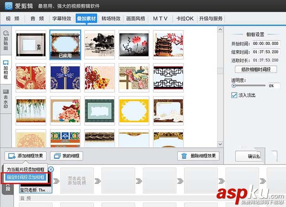Choose 为当前片段添加相框 from the popup menu
Image resolution: width=286 pixels, height=207 pixels.
(25, 169)
